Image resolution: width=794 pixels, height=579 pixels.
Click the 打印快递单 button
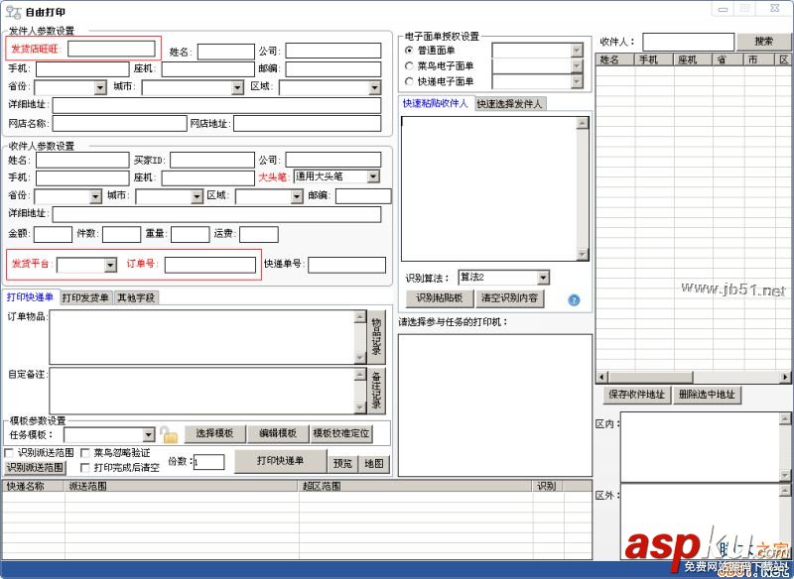(x=282, y=460)
